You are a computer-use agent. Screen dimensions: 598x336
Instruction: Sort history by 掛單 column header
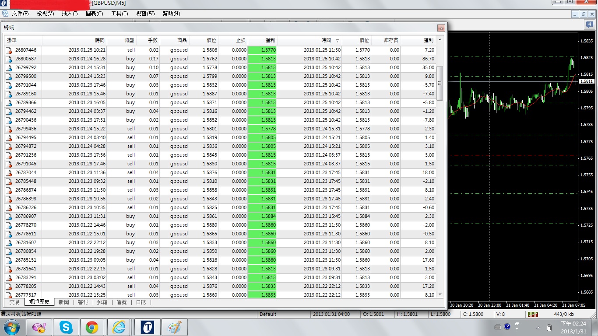[x=12, y=40]
